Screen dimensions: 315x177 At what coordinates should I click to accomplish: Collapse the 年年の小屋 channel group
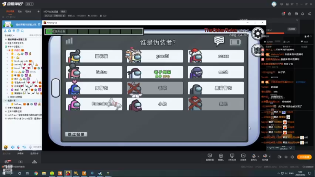pyautogui.click(x=6, y=46)
